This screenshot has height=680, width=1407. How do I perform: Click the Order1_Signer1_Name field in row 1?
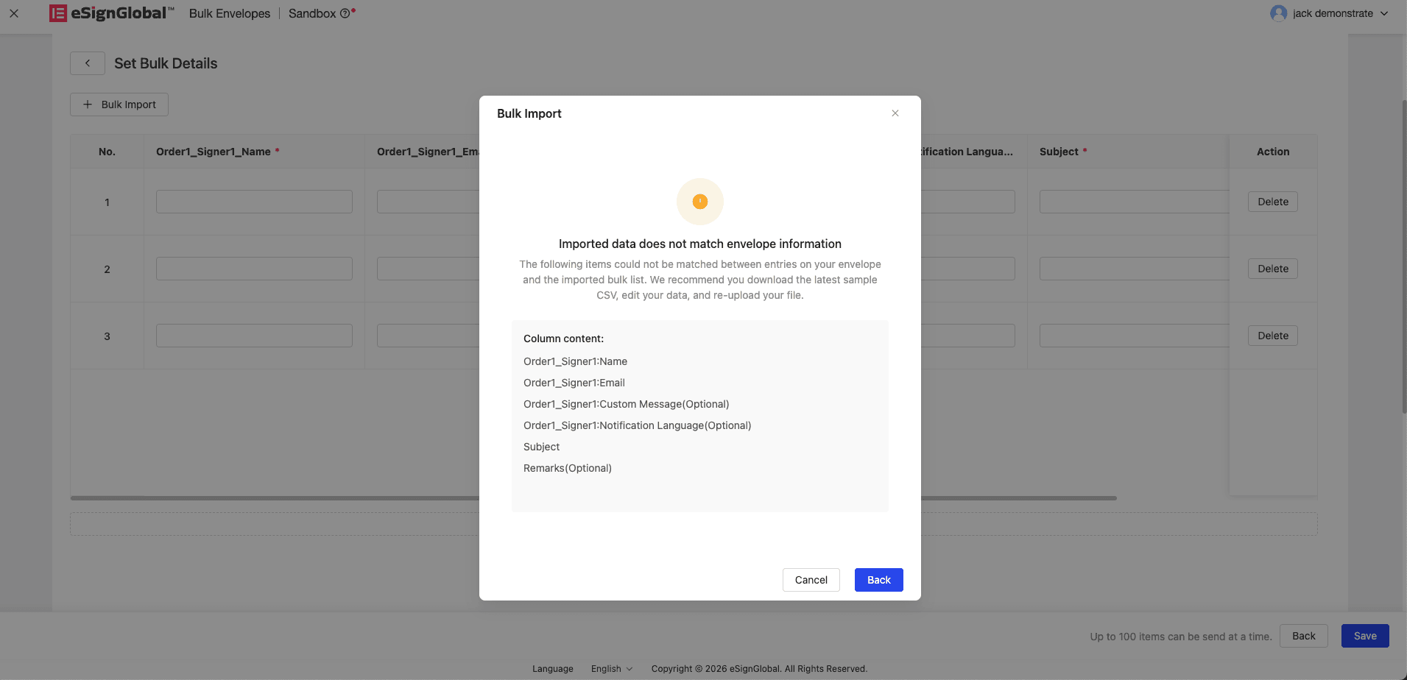pos(254,202)
